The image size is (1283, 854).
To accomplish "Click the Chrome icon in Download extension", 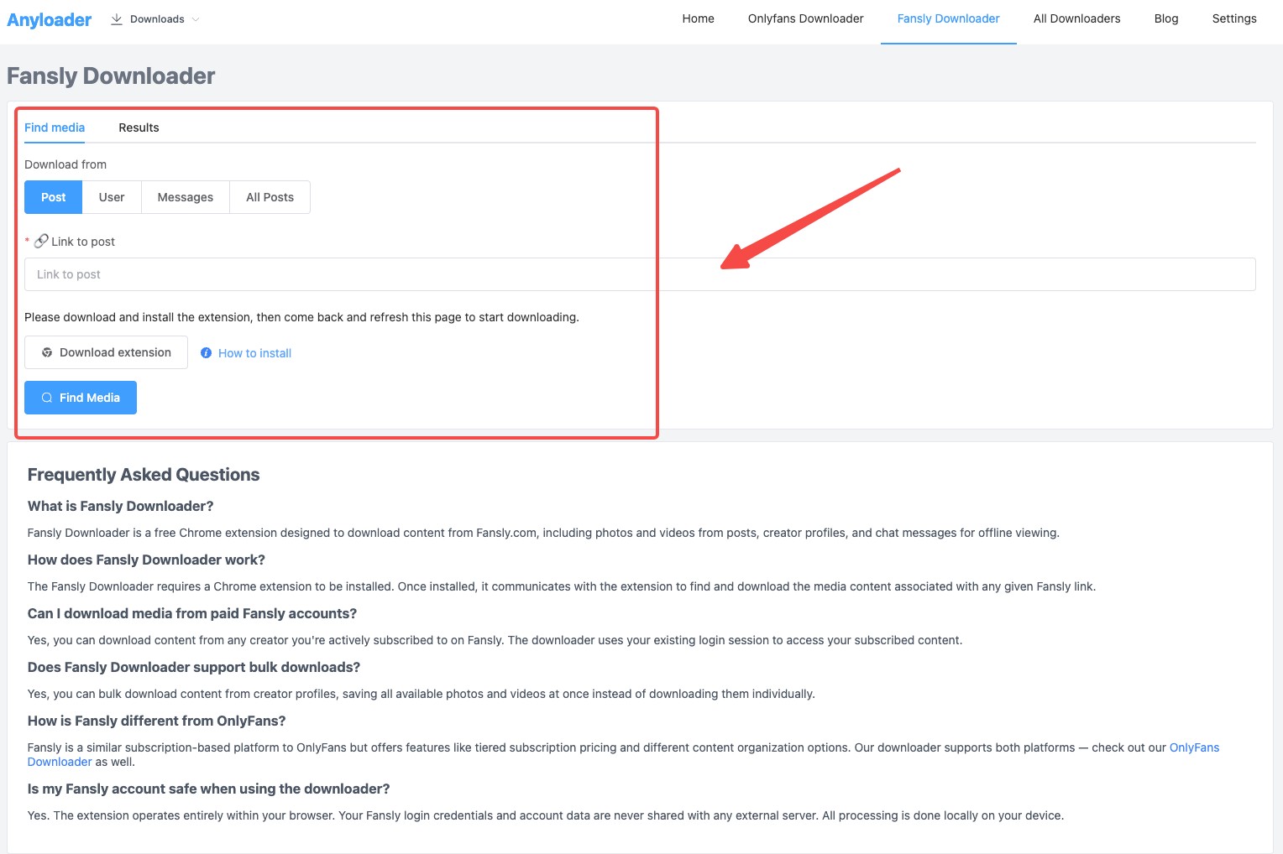I will (47, 352).
